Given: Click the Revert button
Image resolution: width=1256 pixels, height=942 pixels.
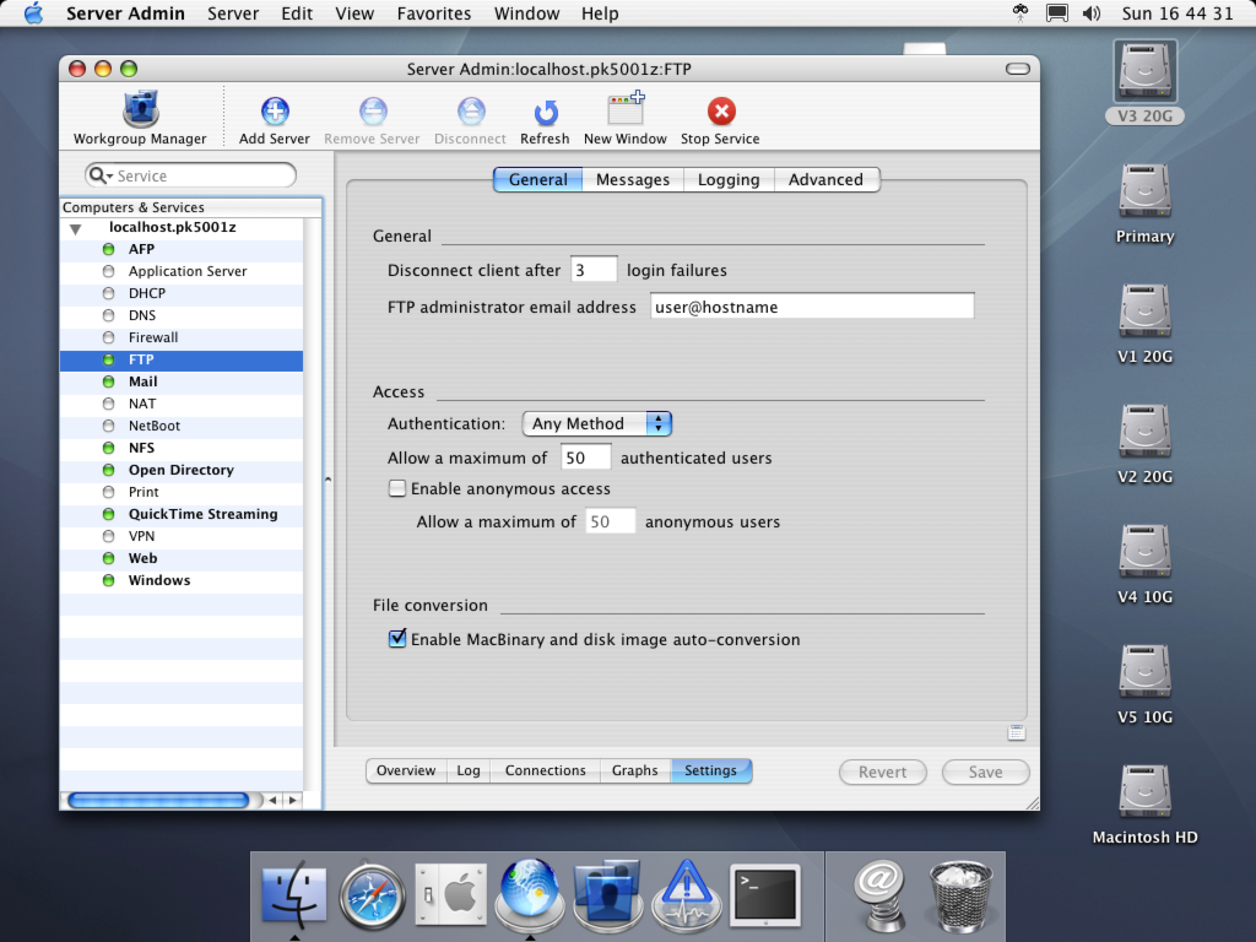Looking at the screenshot, I should tap(883, 772).
